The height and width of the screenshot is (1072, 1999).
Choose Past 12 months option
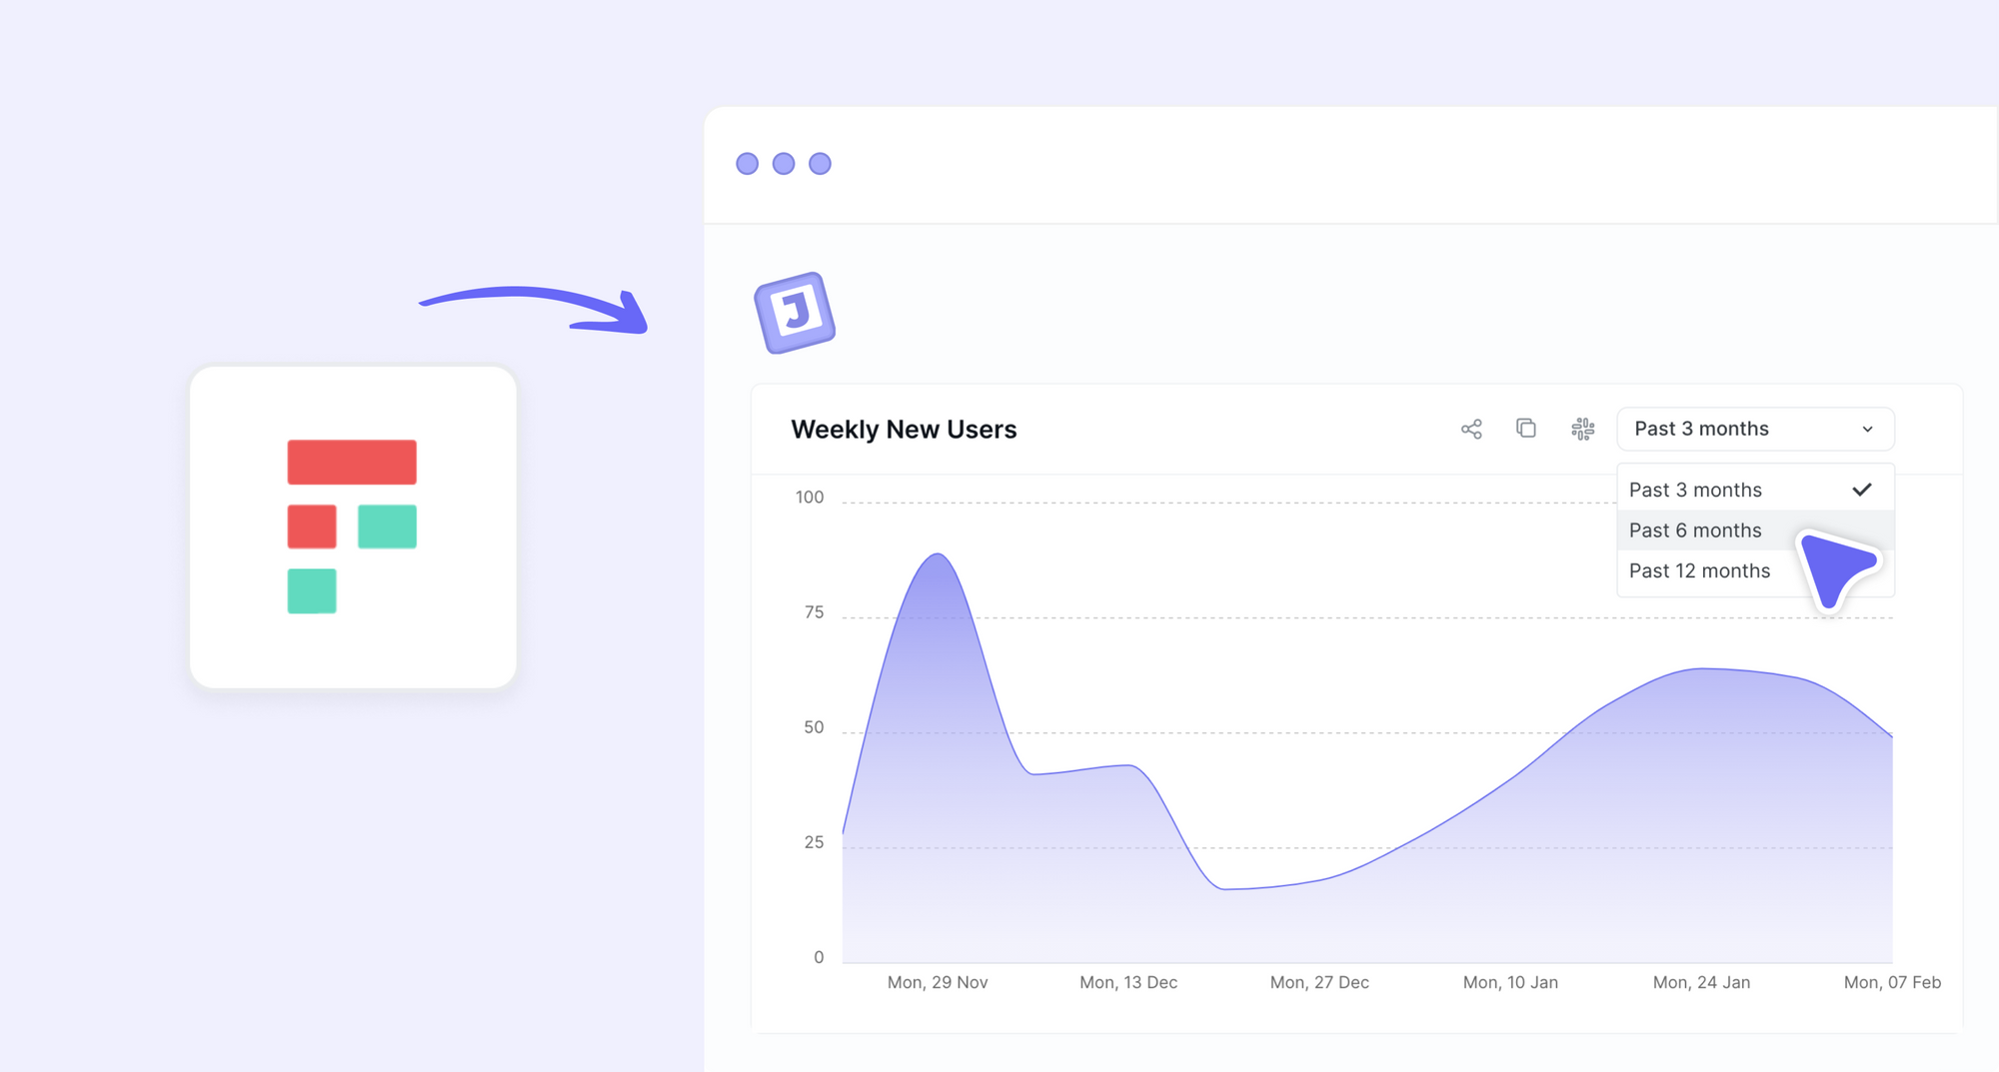[x=1755, y=570]
